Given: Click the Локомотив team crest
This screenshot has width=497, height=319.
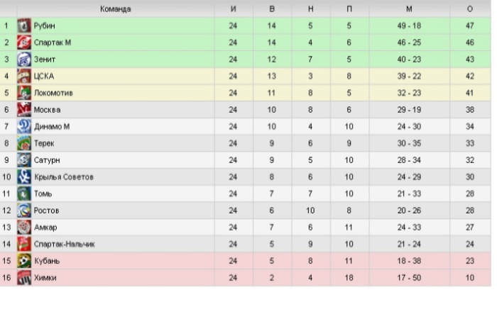Looking at the screenshot, I should [x=24, y=93].
